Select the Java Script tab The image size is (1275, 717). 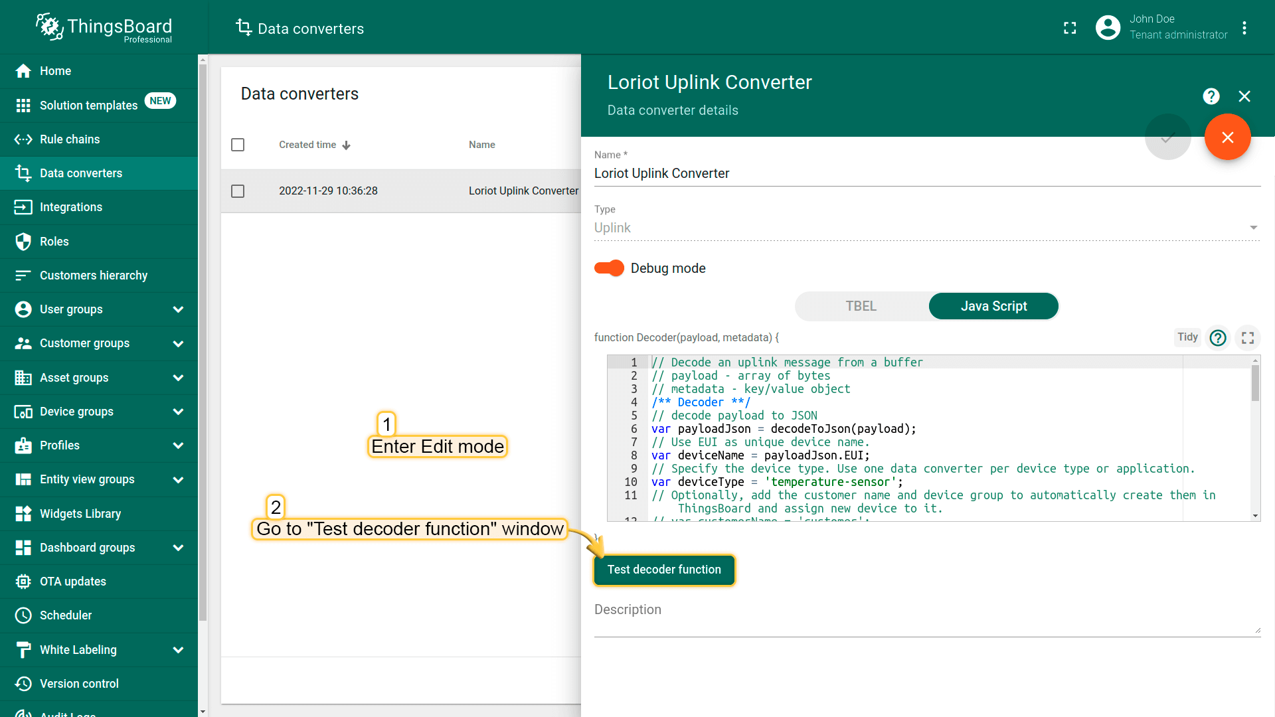pos(993,306)
